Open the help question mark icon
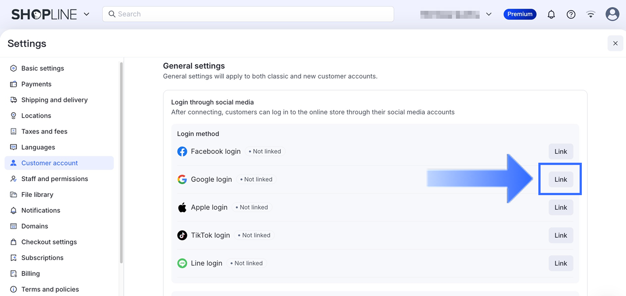Image resolution: width=626 pixels, height=296 pixels. pyautogui.click(x=571, y=14)
